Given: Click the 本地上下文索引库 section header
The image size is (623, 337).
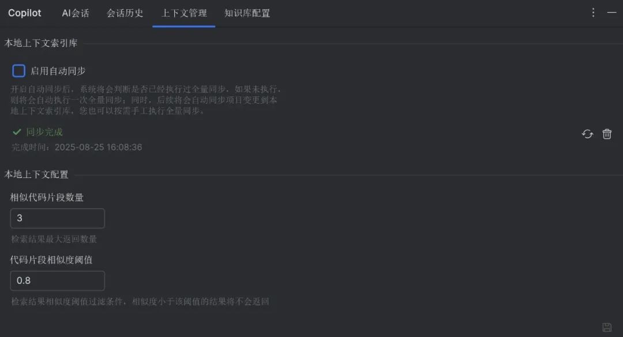Looking at the screenshot, I should point(41,43).
